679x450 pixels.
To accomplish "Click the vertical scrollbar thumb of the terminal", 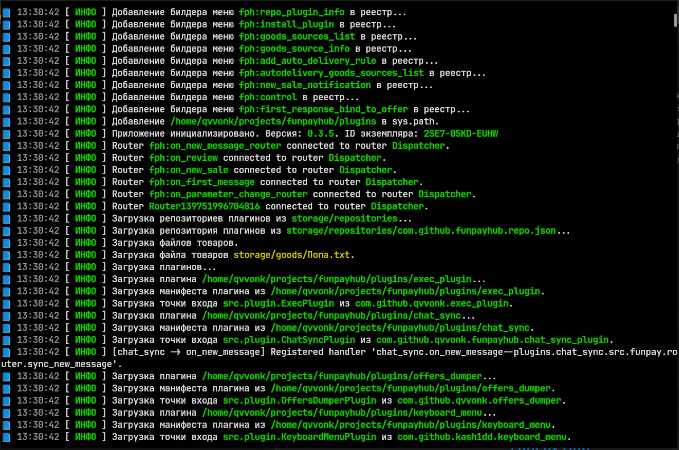I will click(x=675, y=19).
